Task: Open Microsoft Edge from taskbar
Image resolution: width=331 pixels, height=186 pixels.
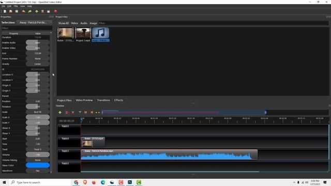Action: click(103, 182)
